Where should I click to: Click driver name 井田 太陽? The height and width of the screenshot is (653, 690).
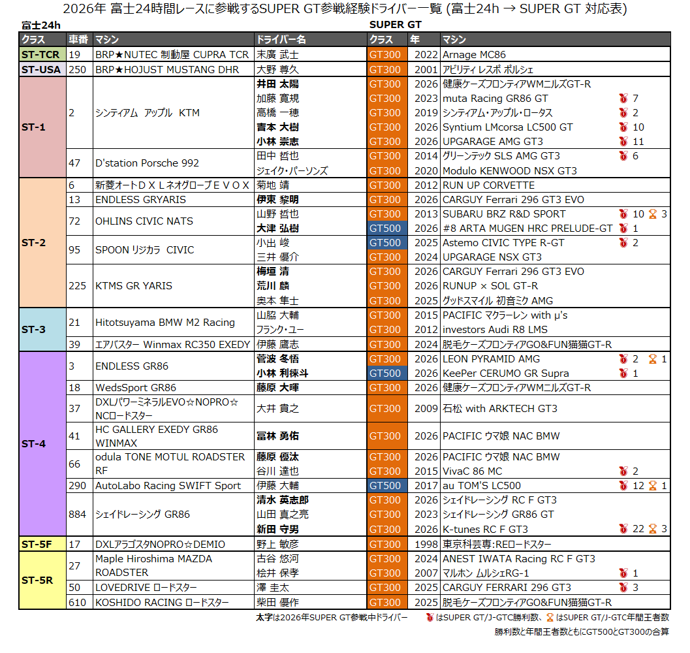pos(277,84)
